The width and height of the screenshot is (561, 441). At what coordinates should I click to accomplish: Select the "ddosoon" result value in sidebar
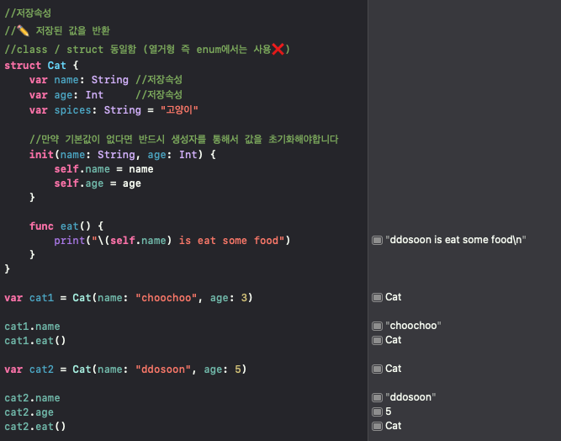[410, 397]
